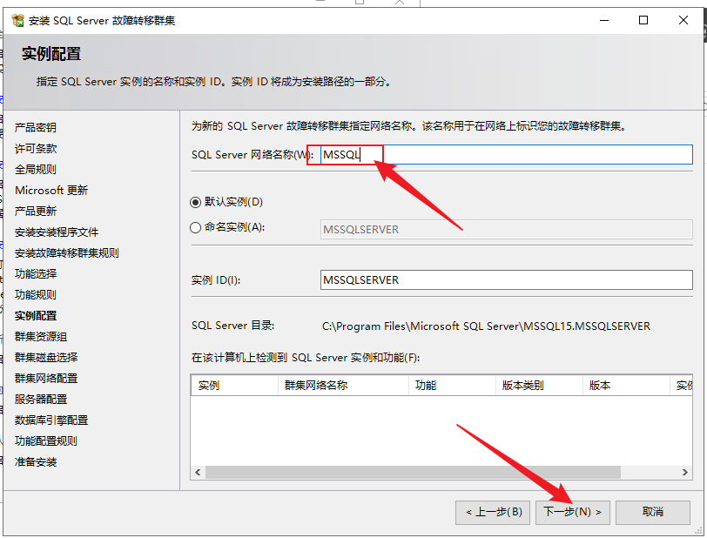Click the left scroll arrow of instance list
The width and height of the screenshot is (707, 538).
click(x=198, y=472)
